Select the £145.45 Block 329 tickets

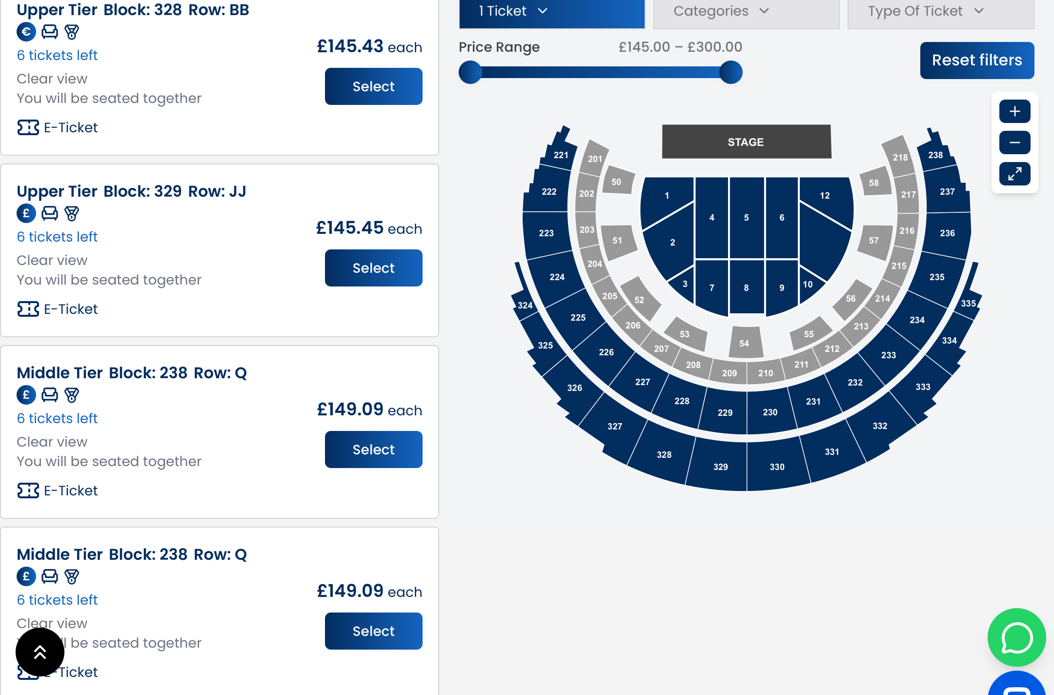click(x=373, y=268)
